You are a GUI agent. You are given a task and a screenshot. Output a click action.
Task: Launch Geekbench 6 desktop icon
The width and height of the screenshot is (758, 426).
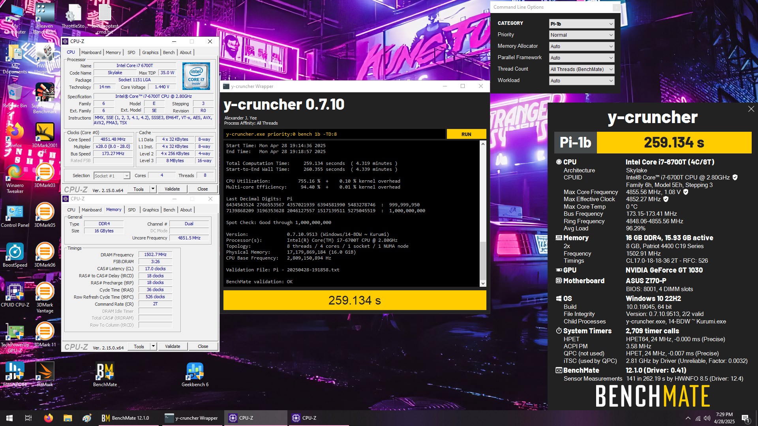click(x=195, y=374)
